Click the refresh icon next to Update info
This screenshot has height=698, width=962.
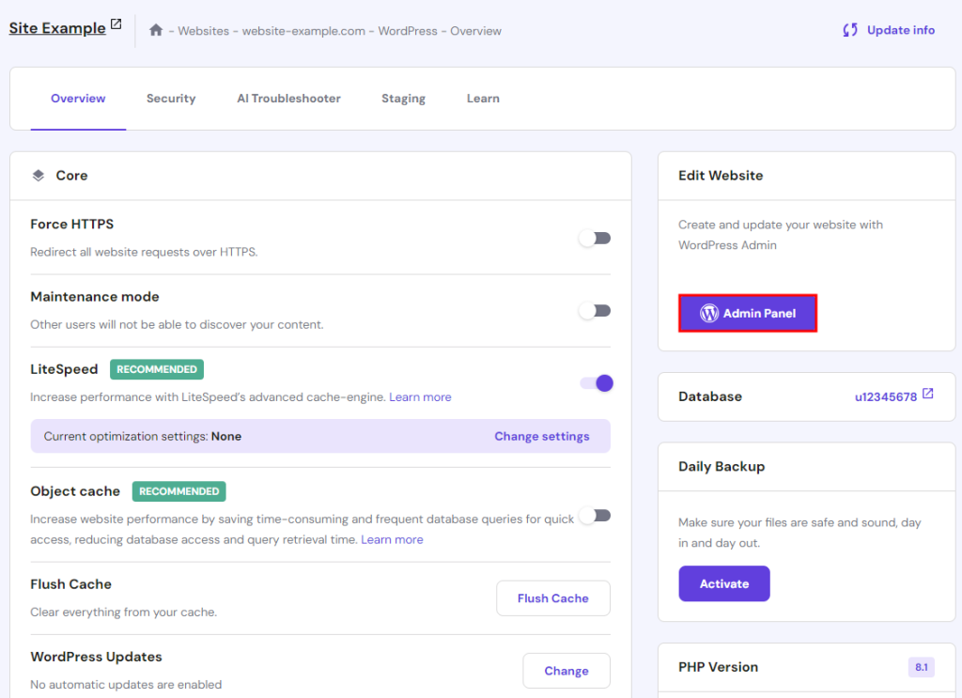850,30
